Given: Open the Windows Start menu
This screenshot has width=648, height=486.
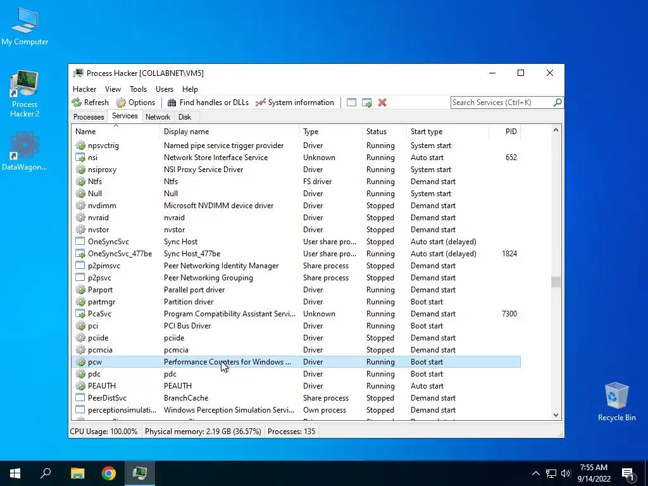Looking at the screenshot, I should pyautogui.click(x=15, y=473).
